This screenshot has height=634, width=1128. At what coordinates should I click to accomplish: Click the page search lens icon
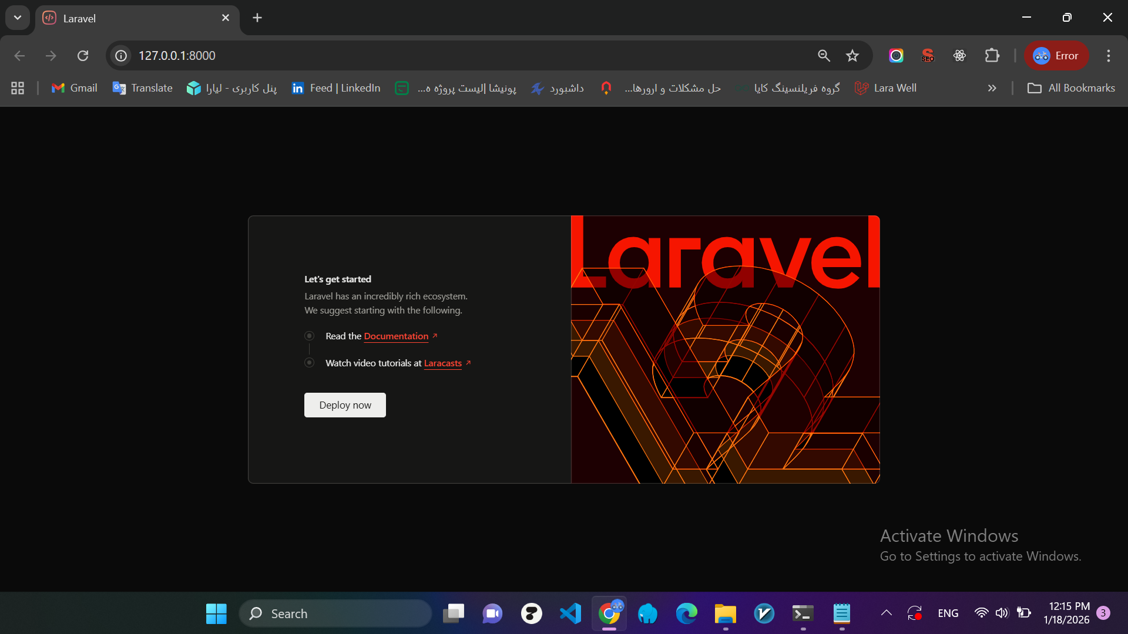point(824,56)
